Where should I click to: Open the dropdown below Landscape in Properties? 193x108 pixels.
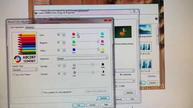[125, 81]
